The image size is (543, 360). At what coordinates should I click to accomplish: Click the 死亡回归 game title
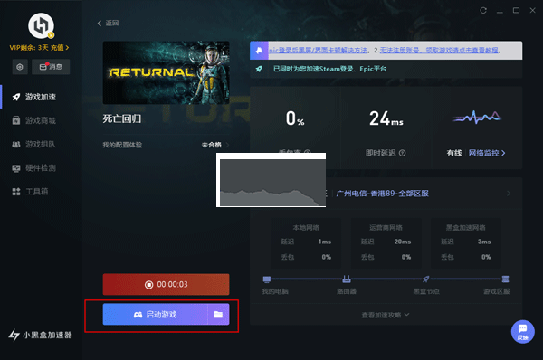122,119
